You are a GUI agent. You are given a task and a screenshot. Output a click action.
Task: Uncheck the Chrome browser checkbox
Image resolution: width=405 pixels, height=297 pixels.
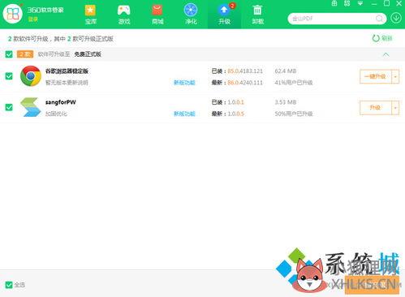(9, 76)
